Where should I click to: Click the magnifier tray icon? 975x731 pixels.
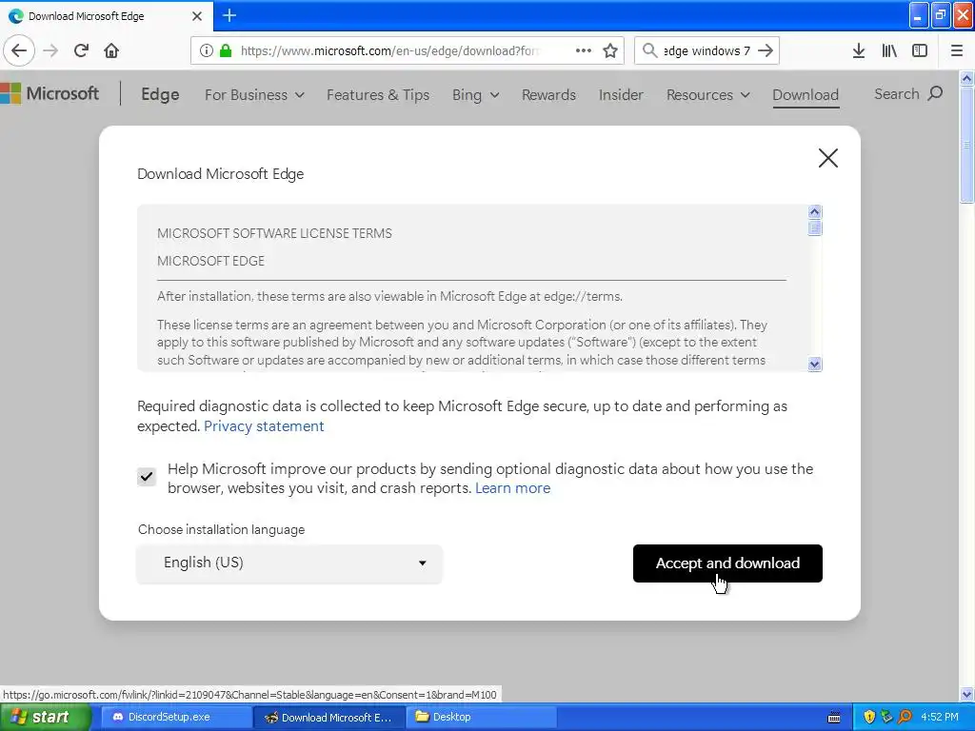pyautogui.click(x=905, y=717)
